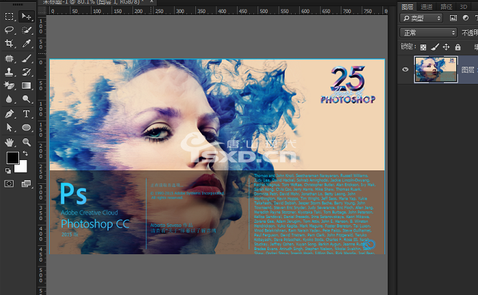Hide layer using eye icon

[x=405, y=69]
